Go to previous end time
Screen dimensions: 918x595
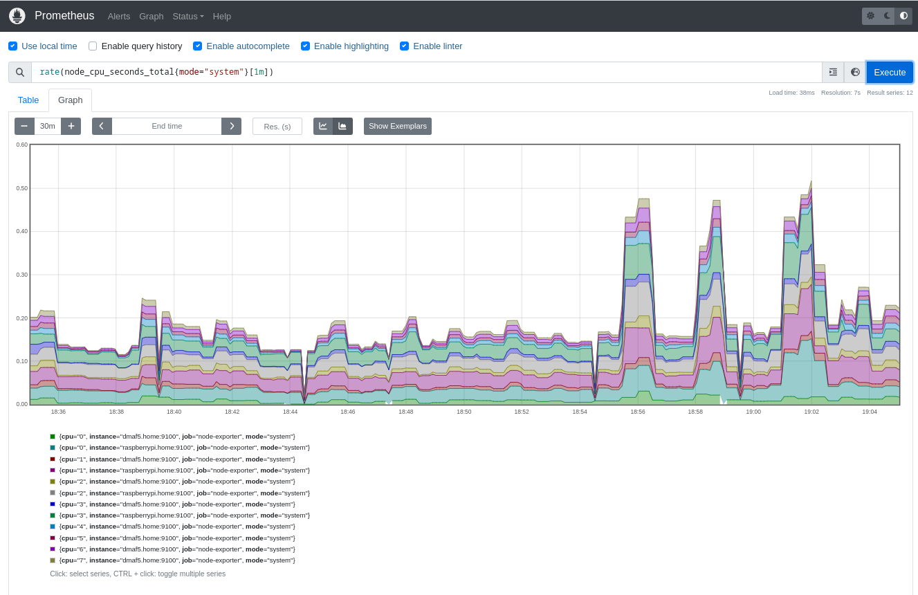click(x=102, y=126)
